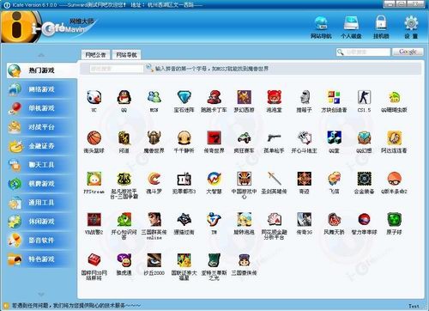The height and width of the screenshot is (311, 429).
Task: Focus the game search input box
Action: tap(116, 69)
